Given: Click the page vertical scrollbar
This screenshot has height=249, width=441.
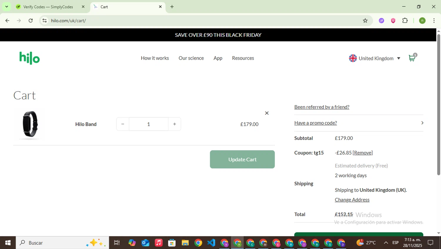Looking at the screenshot, I should coord(439,105).
